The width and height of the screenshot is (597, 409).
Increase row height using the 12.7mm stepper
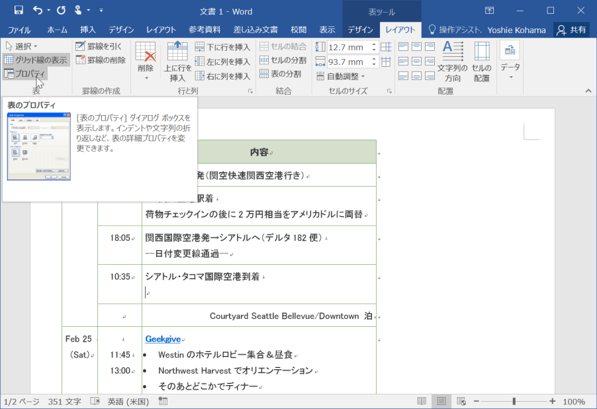pos(374,42)
